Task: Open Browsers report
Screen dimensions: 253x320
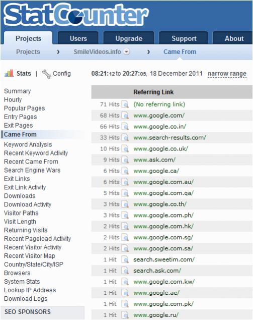Action: pyautogui.click(x=17, y=273)
